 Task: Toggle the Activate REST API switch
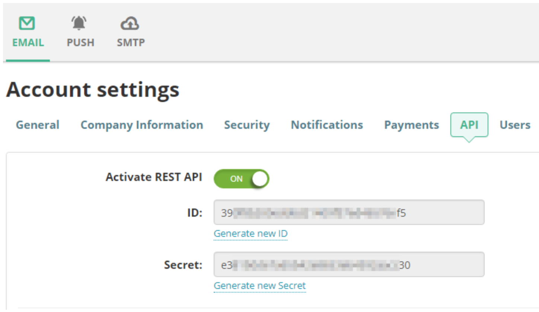pyautogui.click(x=241, y=179)
